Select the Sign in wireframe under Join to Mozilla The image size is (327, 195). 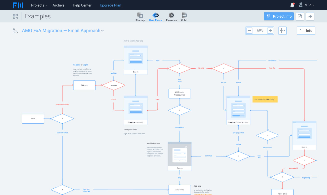click(x=136, y=60)
